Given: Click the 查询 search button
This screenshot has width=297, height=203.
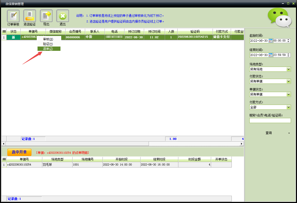Looking at the screenshot, I should click(269, 133).
